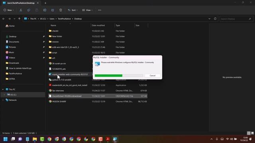Open the New item dropdown

coord(9,10)
